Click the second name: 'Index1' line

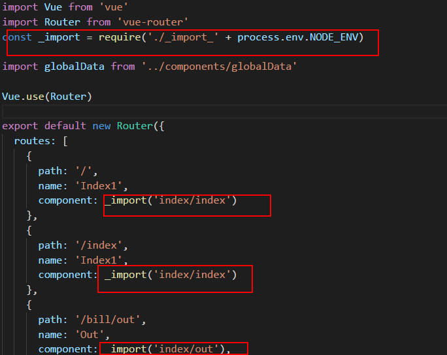click(83, 260)
